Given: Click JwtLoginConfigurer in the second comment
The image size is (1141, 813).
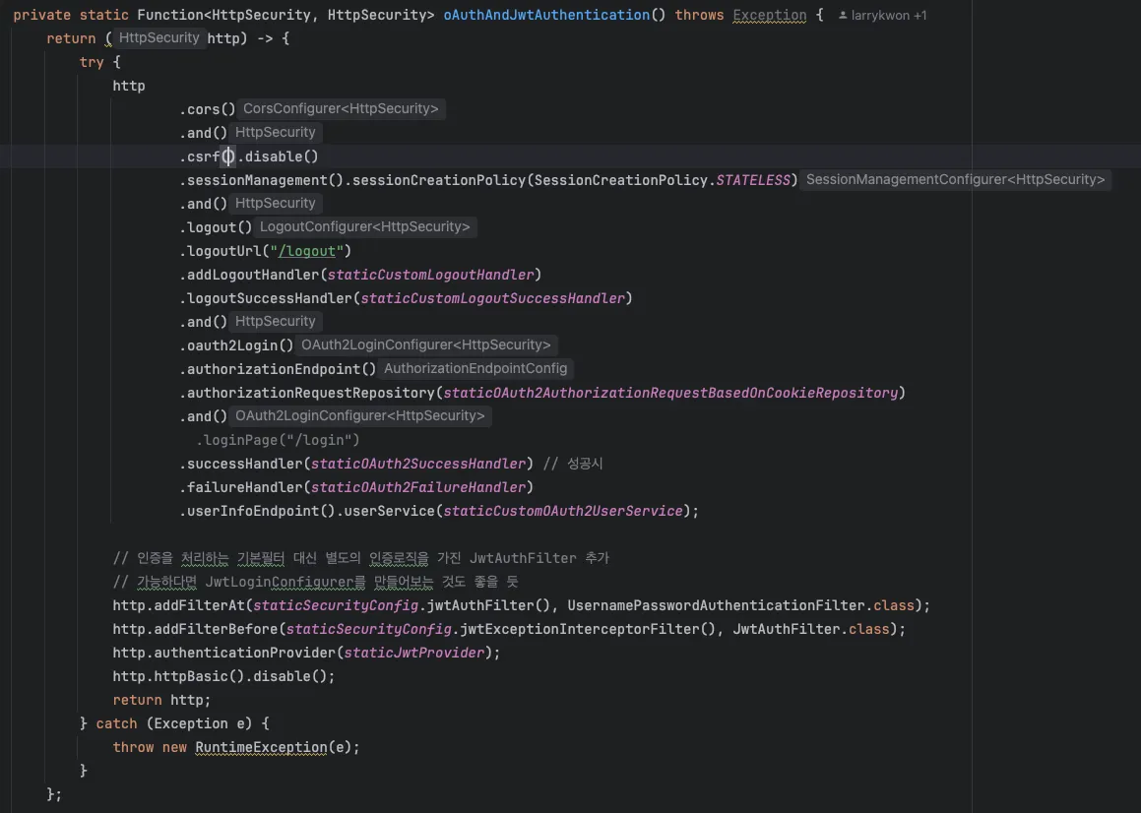Looking at the screenshot, I should pos(280,582).
